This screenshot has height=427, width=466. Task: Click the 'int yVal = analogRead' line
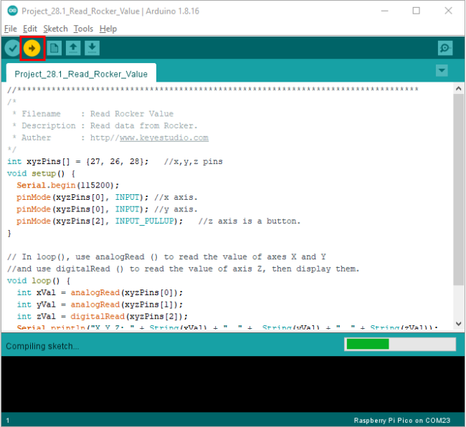(x=100, y=304)
